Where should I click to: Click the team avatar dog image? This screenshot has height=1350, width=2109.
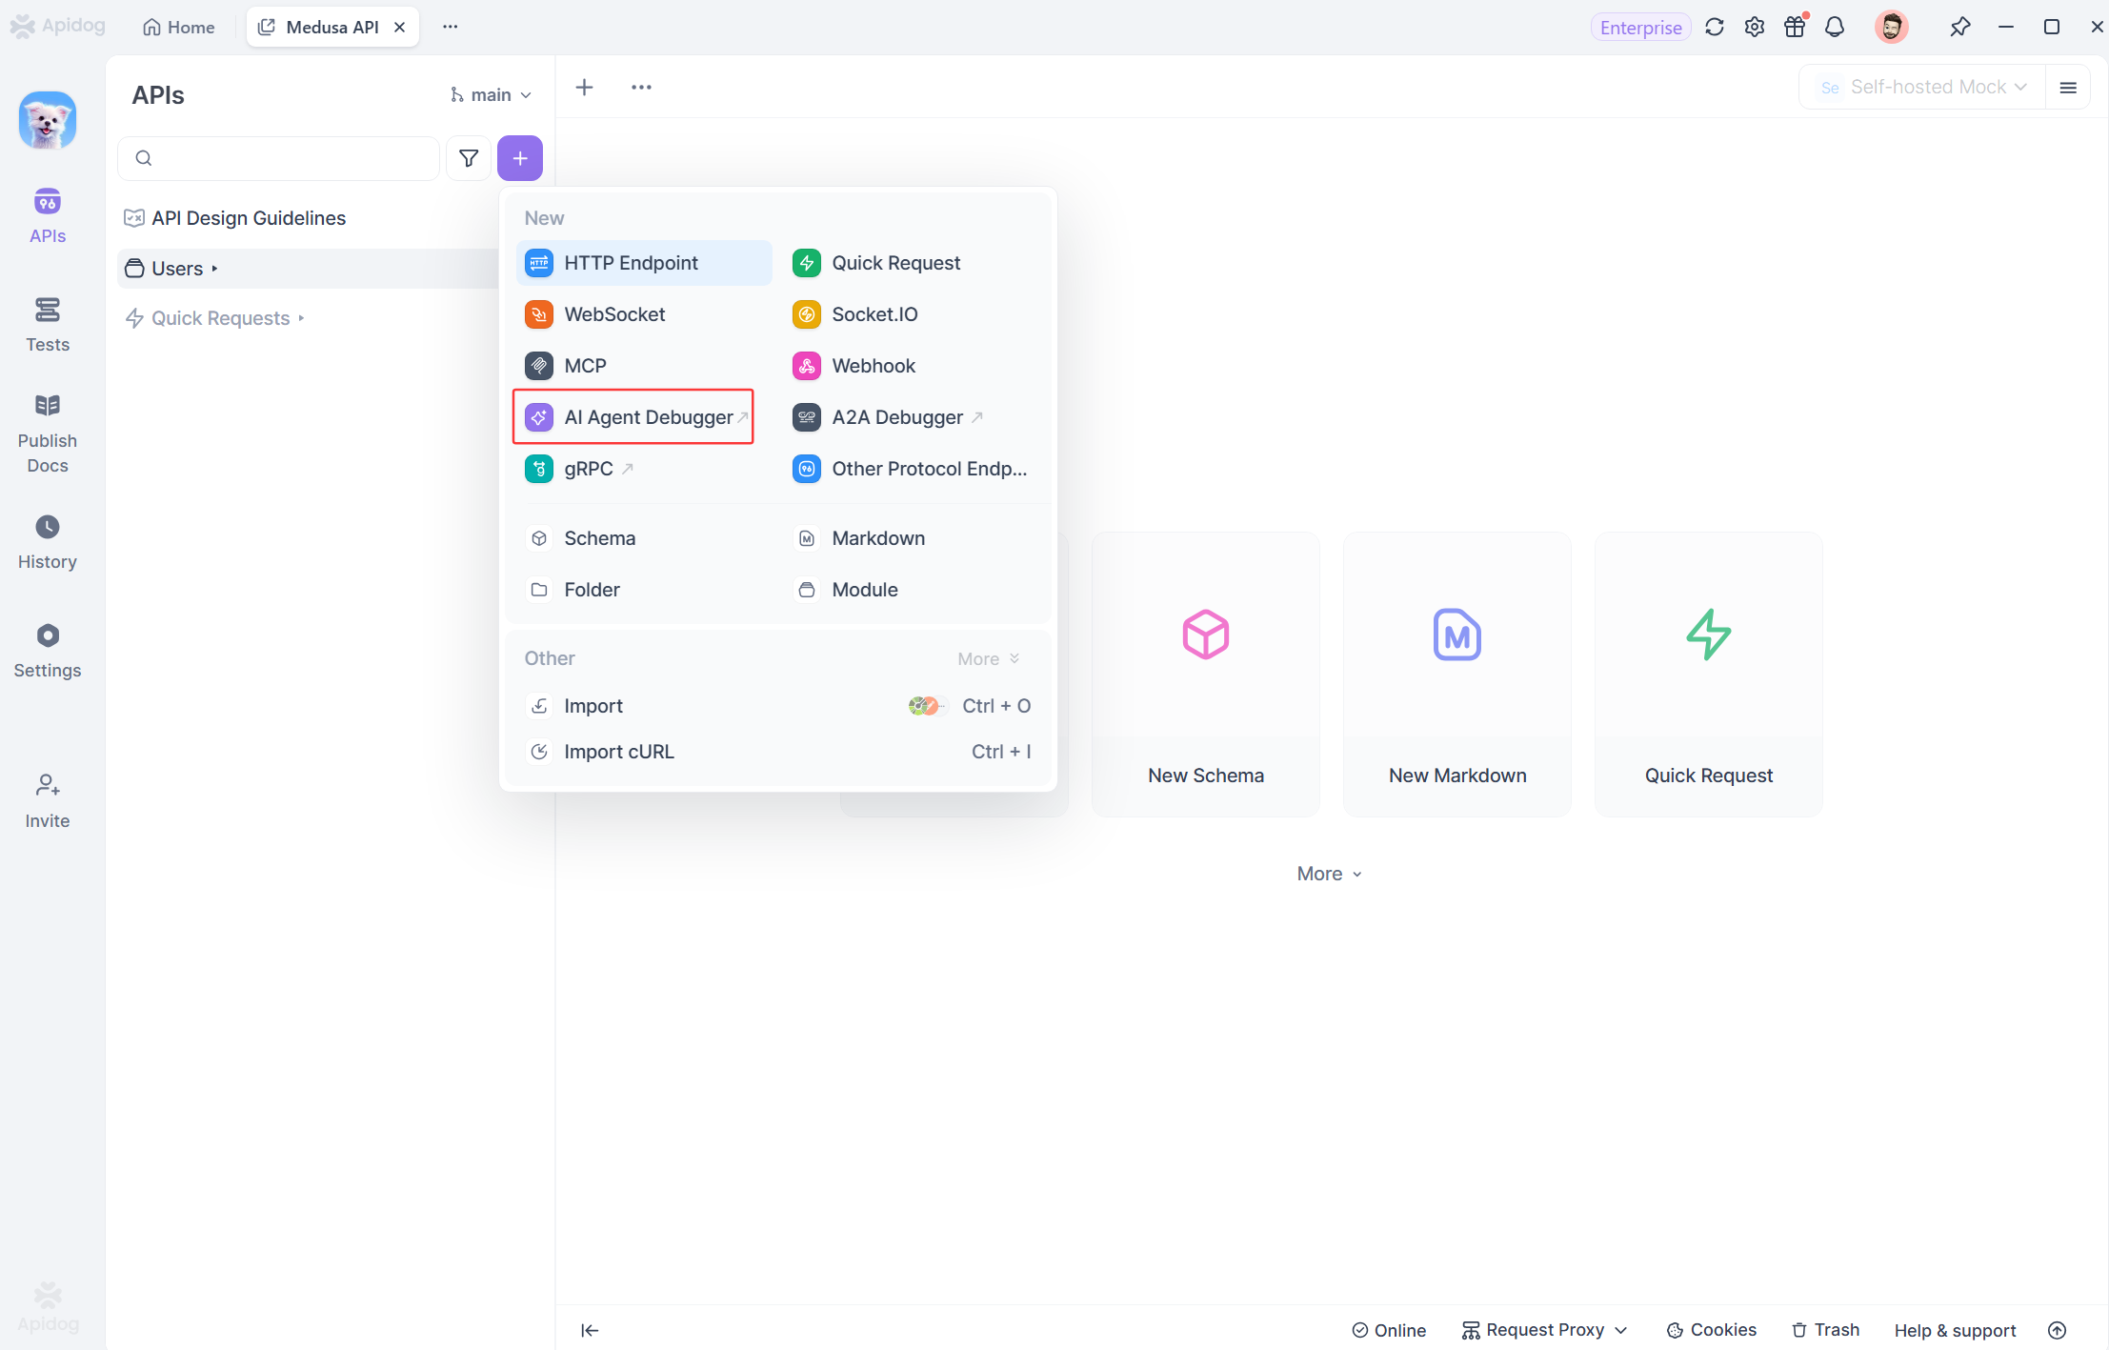[47, 121]
